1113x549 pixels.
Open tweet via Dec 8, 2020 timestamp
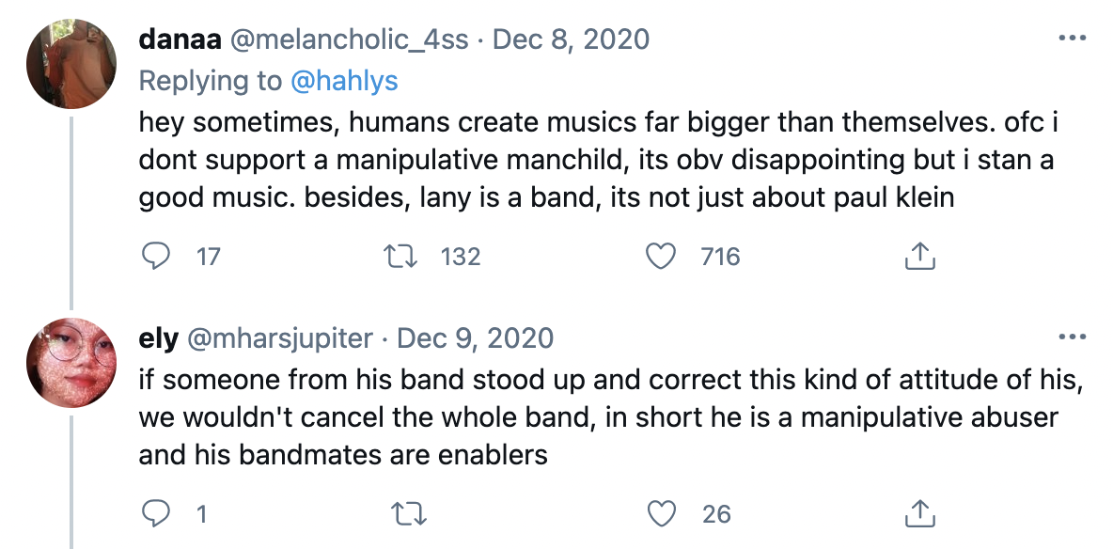(x=571, y=39)
